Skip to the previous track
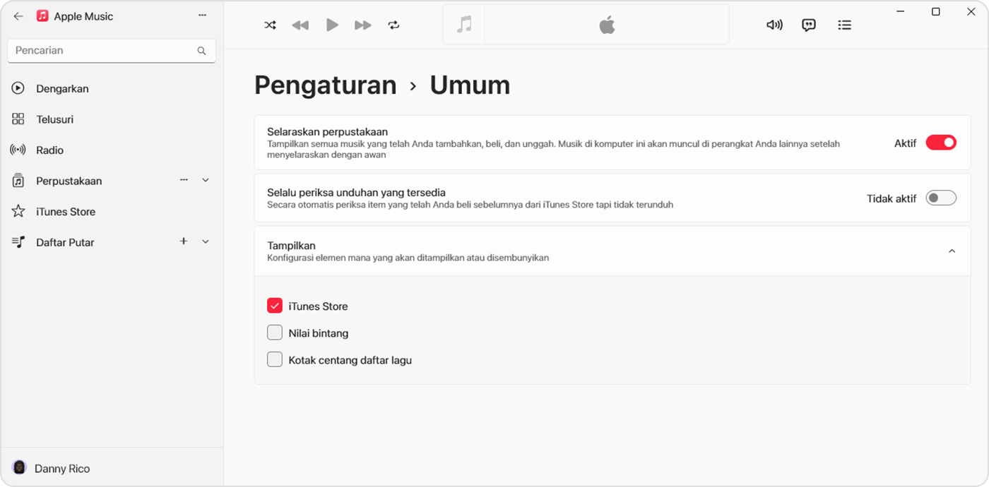This screenshot has width=989, height=487. click(x=300, y=25)
